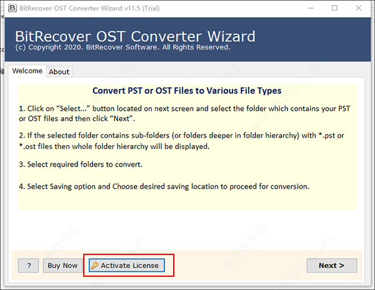
Task: Select the Welcome tab
Action: coord(27,71)
